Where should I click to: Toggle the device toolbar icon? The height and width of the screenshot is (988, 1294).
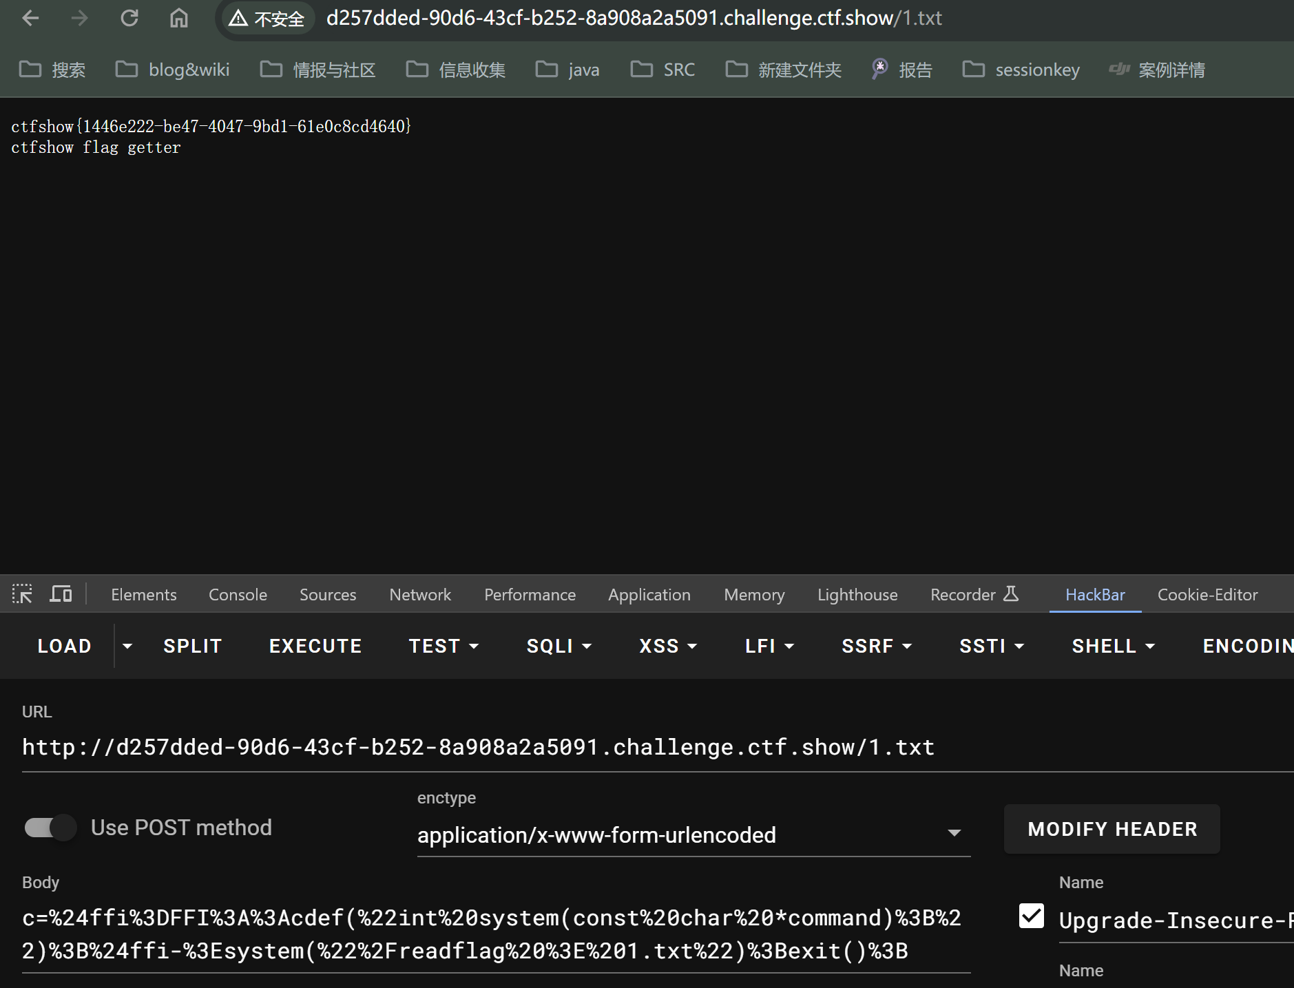pos(61,593)
